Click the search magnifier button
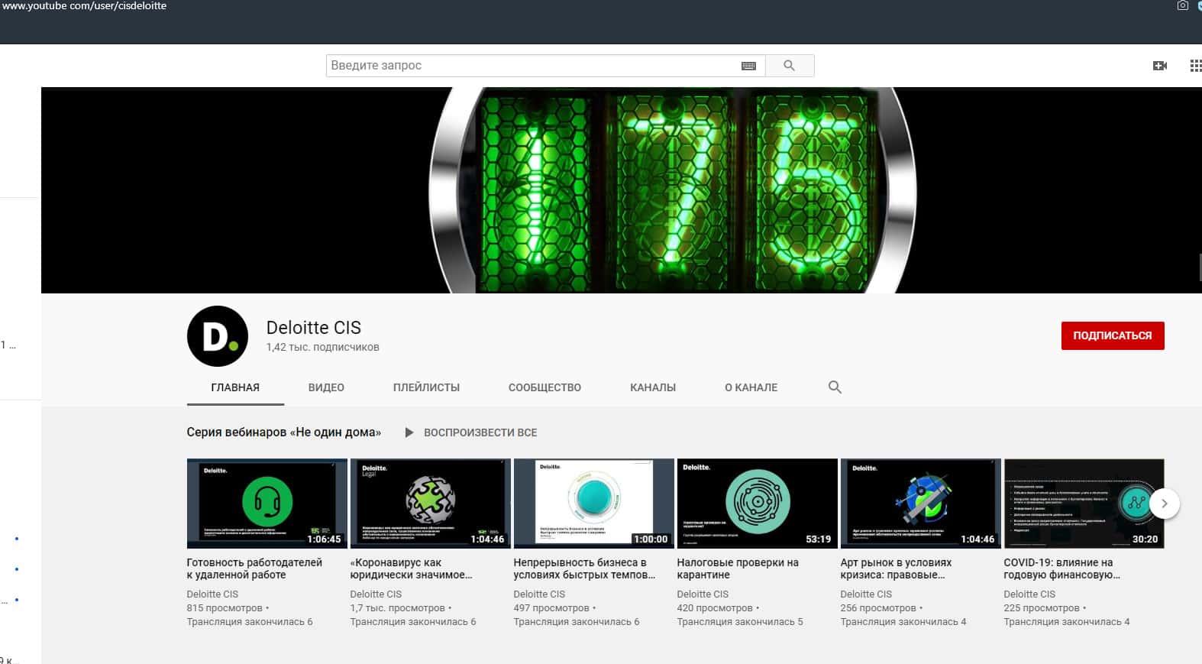1202x664 pixels. pos(789,66)
